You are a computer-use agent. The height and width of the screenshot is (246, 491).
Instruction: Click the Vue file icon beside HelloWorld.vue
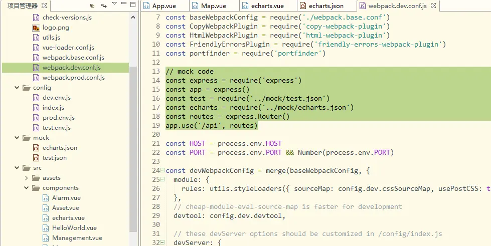[x=46, y=228]
